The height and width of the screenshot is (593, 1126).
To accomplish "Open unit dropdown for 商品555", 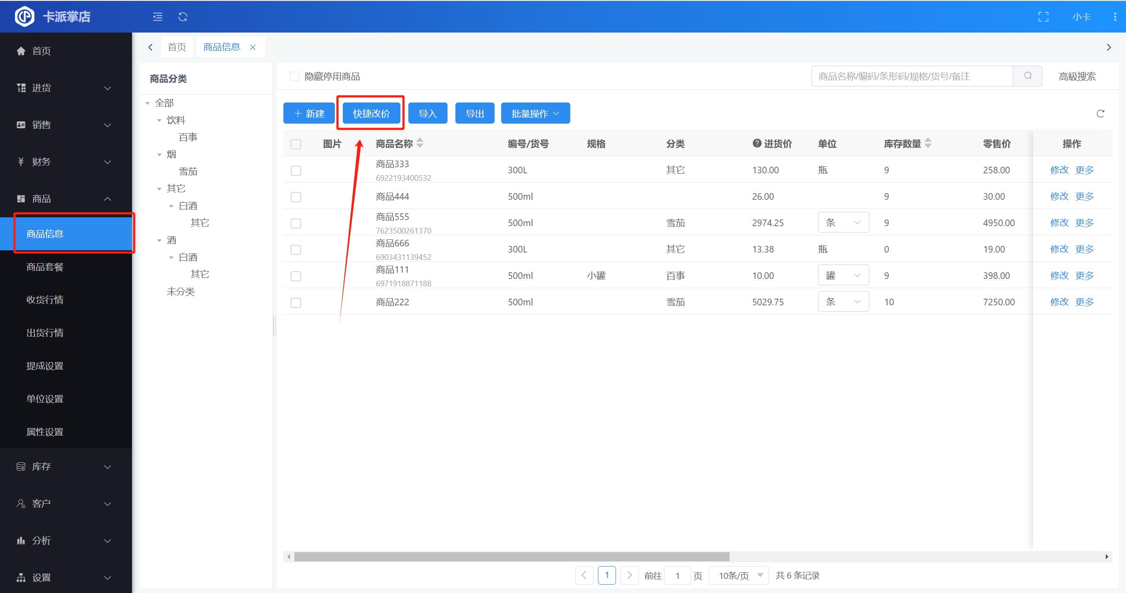I will 843,223.
